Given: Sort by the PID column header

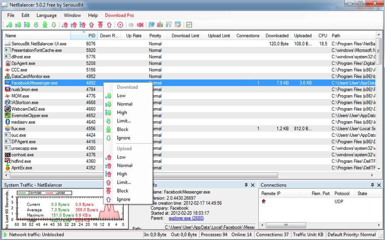Looking at the screenshot, I should coord(84,35).
